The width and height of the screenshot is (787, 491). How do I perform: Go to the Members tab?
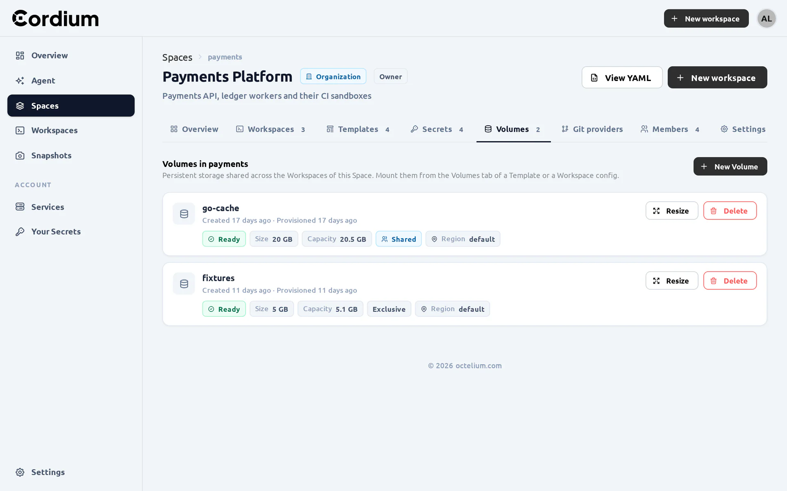coord(670,129)
